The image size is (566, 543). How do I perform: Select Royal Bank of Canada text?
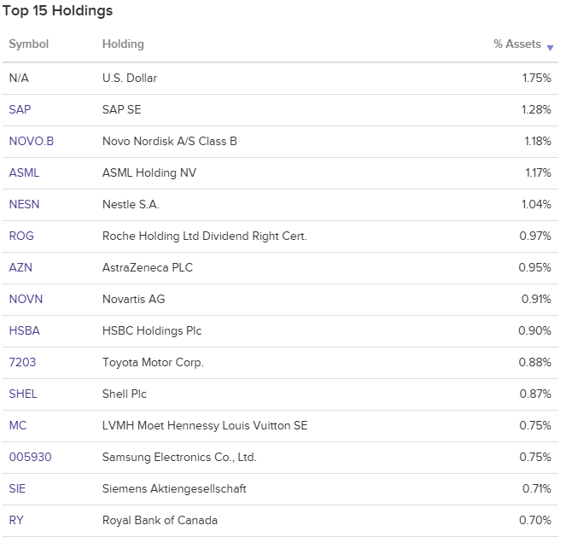pyautogui.click(x=160, y=520)
